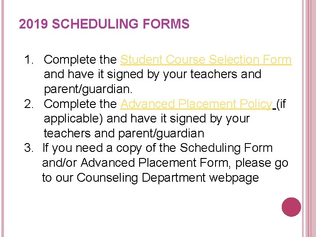Click the pink border on left edge

pos(3,118)
